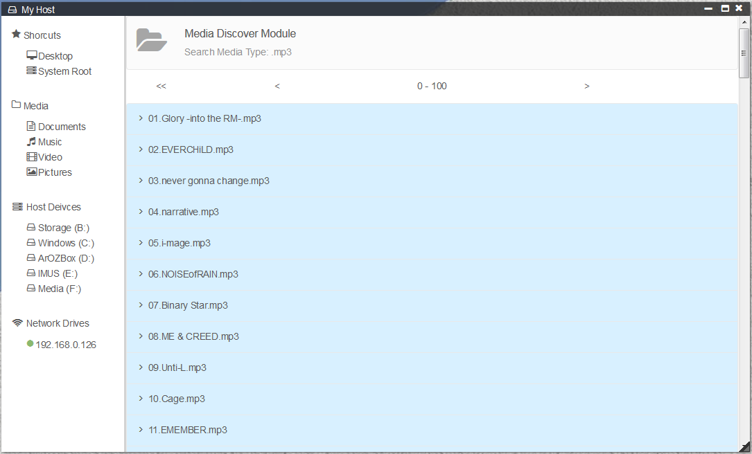
Task: Expand chevron beside 08.ME & CREED.mp3
Action: [x=141, y=336]
